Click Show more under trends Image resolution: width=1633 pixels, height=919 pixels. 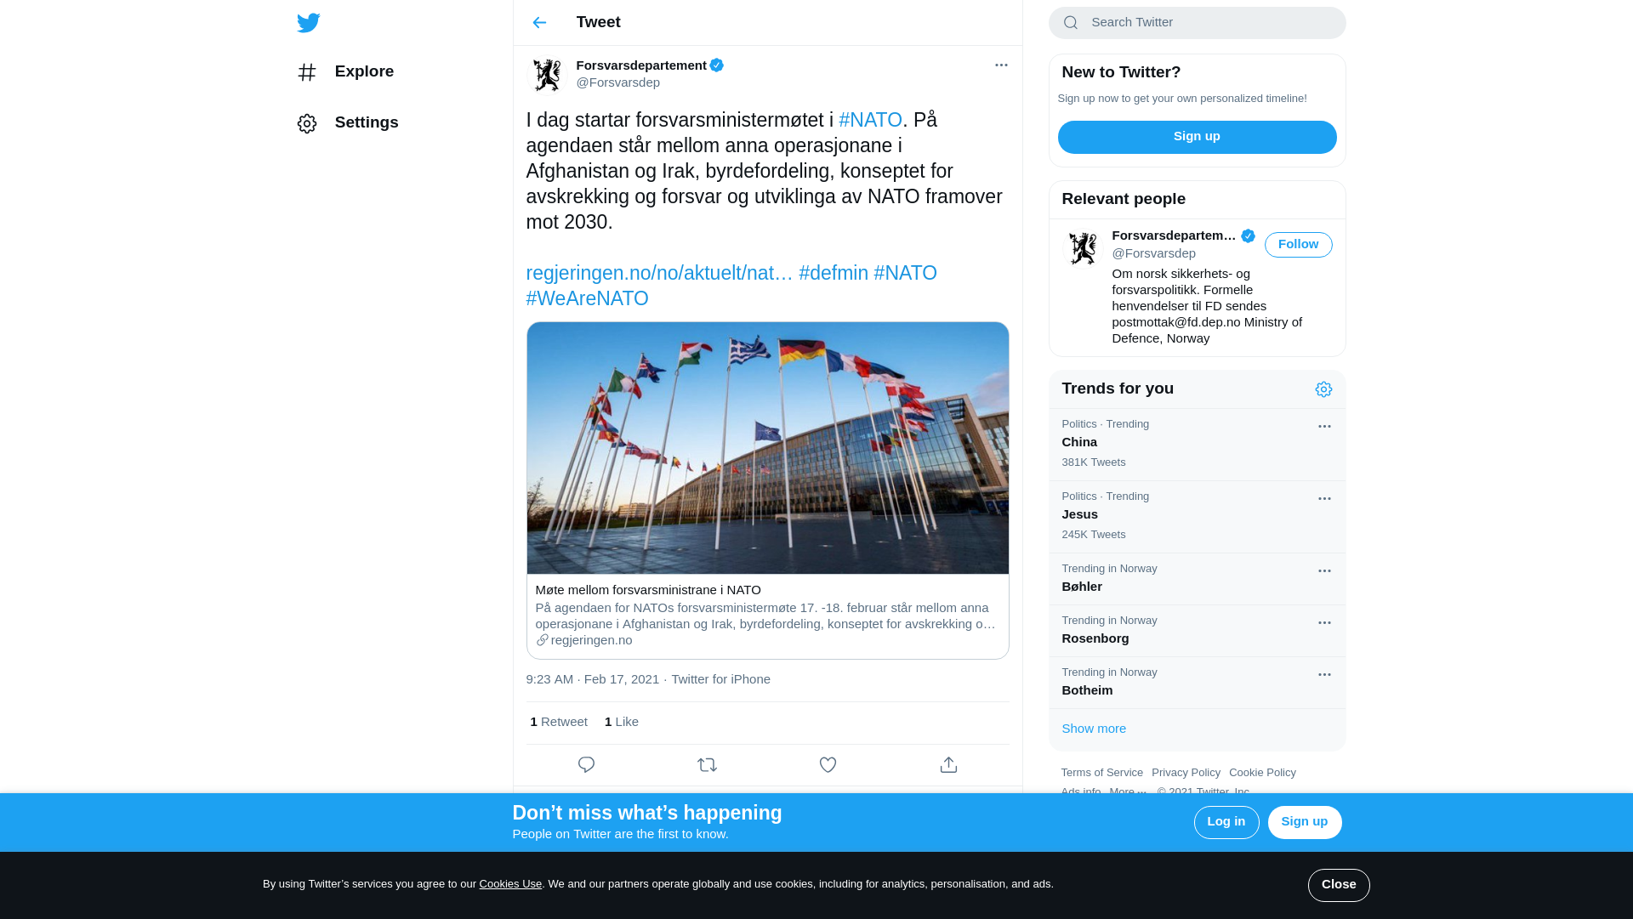(x=1094, y=729)
